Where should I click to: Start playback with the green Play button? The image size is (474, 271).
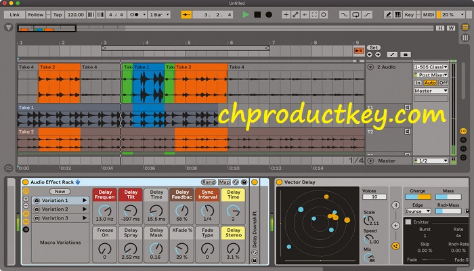pyautogui.click(x=246, y=14)
